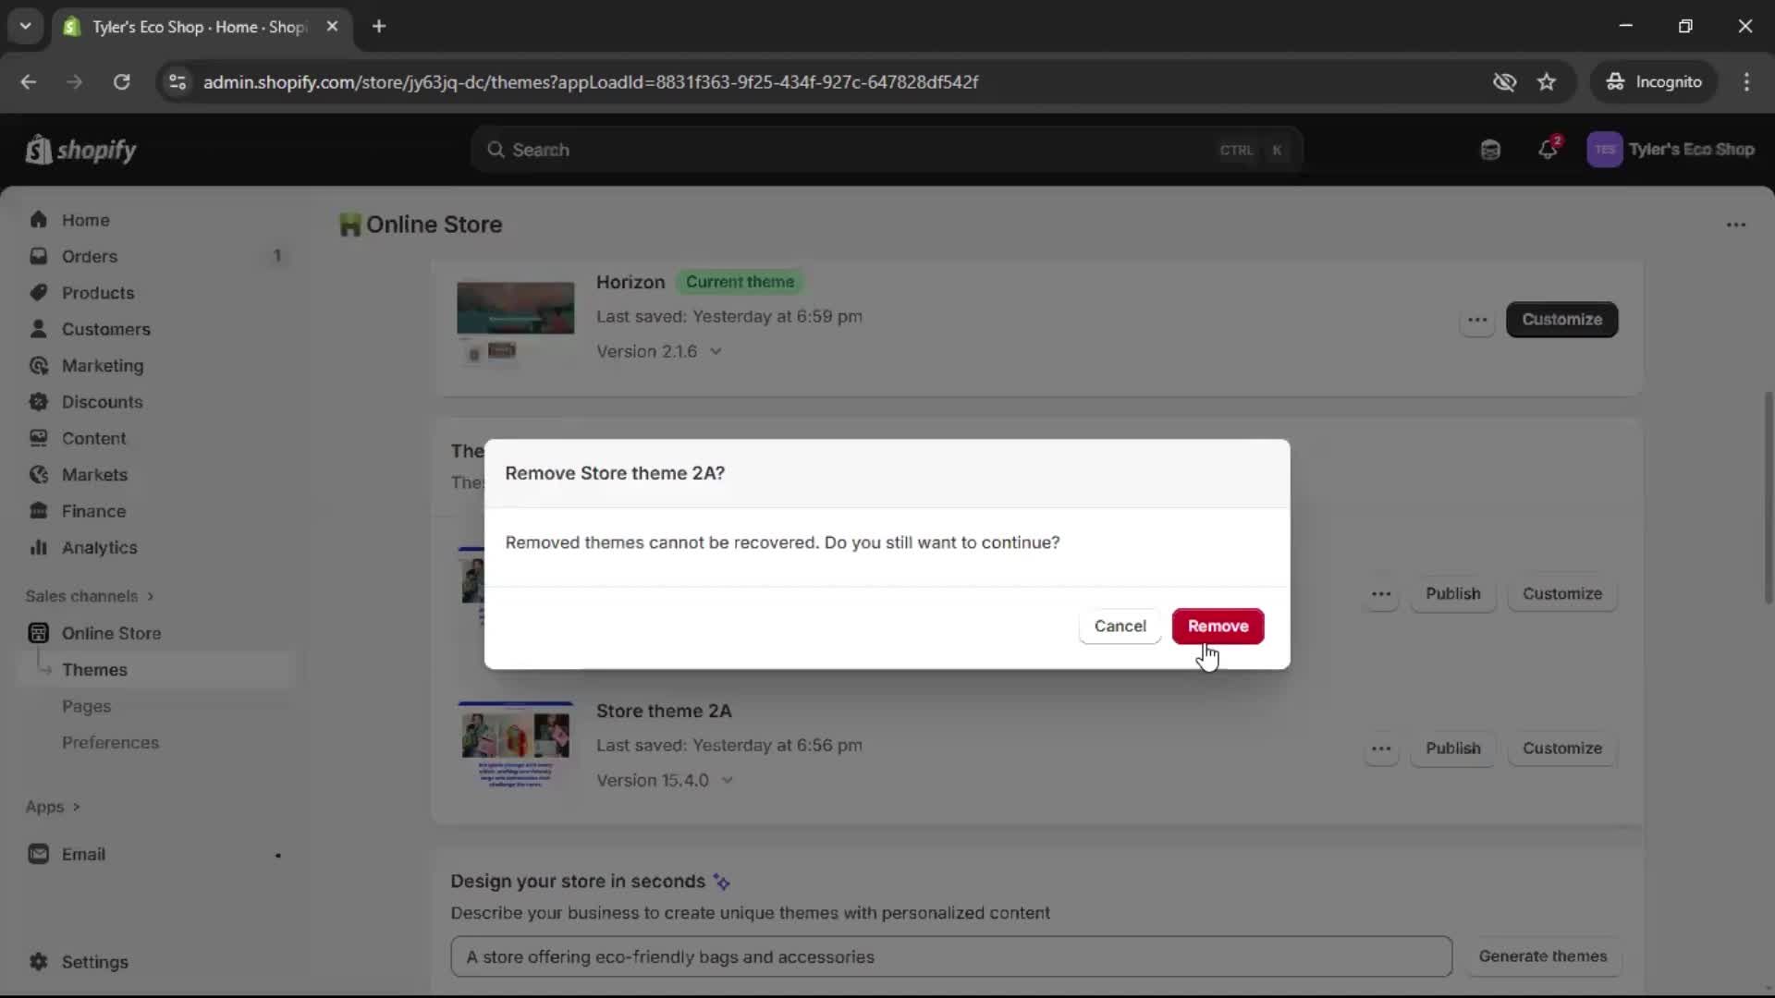The height and width of the screenshot is (998, 1775).
Task: Select Themes in Online Store submenu
Action: point(94,670)
